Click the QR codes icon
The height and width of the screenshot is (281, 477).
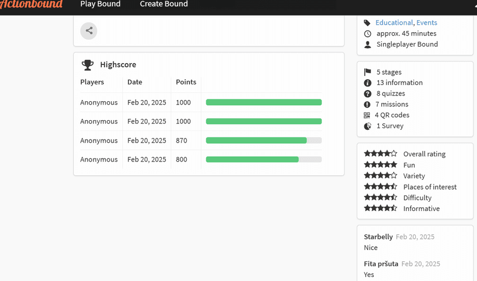coord(368,116)
